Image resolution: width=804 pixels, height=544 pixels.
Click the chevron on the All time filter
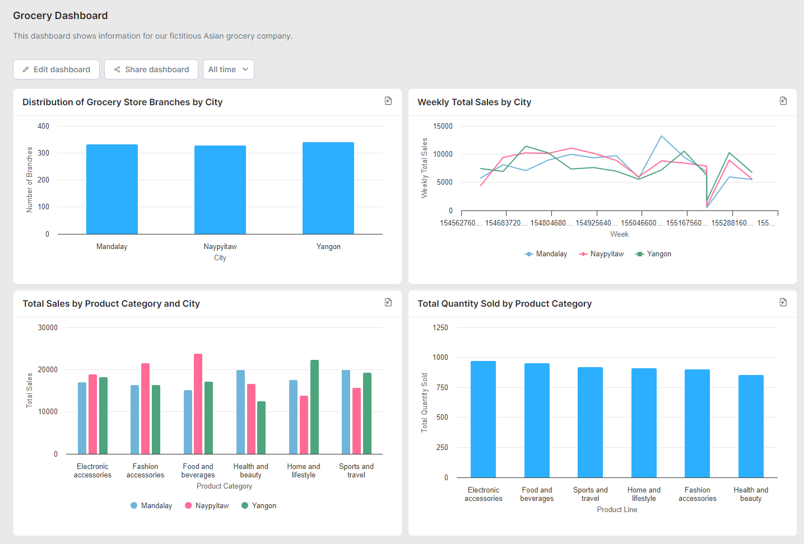(245, 69)
